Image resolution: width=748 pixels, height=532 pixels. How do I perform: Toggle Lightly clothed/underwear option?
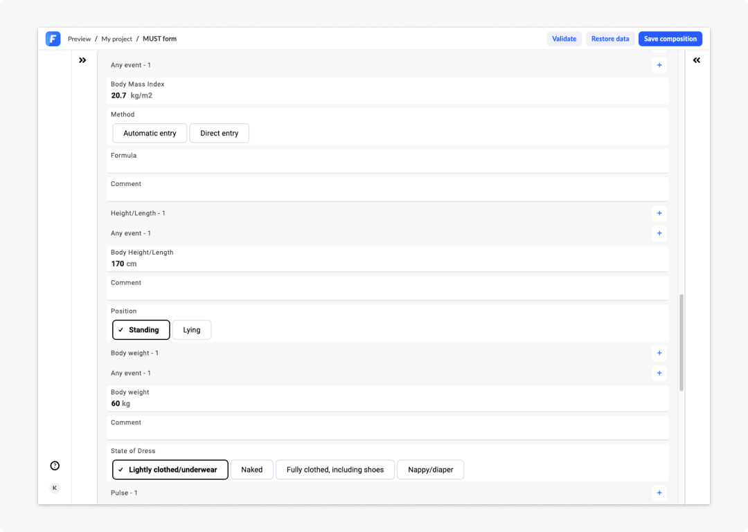(170, 470)
